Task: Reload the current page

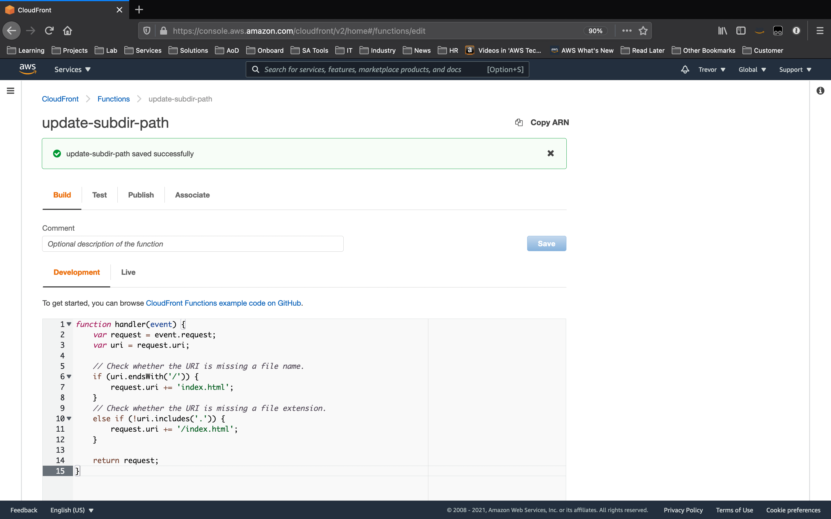Action: 49,31
